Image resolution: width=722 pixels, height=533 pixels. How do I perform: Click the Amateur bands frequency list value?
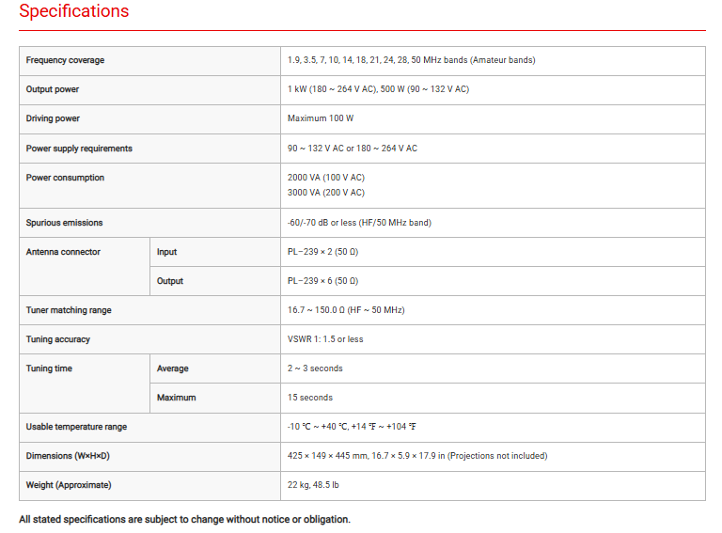(411, 60)
